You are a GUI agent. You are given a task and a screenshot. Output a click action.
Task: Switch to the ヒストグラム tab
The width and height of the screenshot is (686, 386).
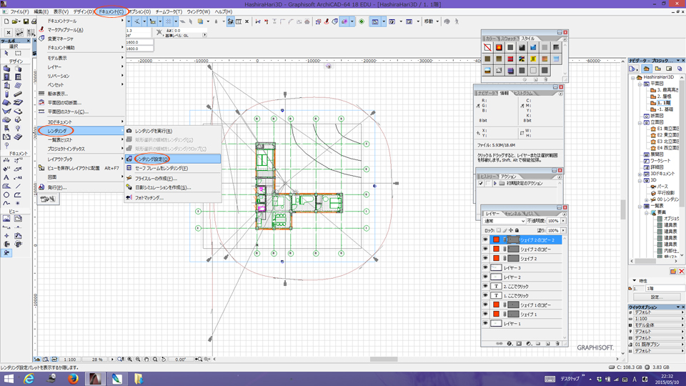tap(523, 93)
